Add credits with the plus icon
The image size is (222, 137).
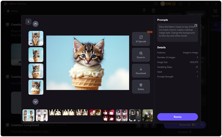(x=174, y=4)
